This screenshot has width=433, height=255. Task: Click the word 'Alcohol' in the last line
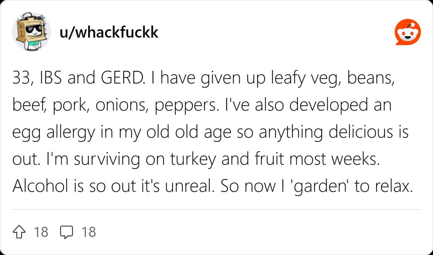pos(41,187)
